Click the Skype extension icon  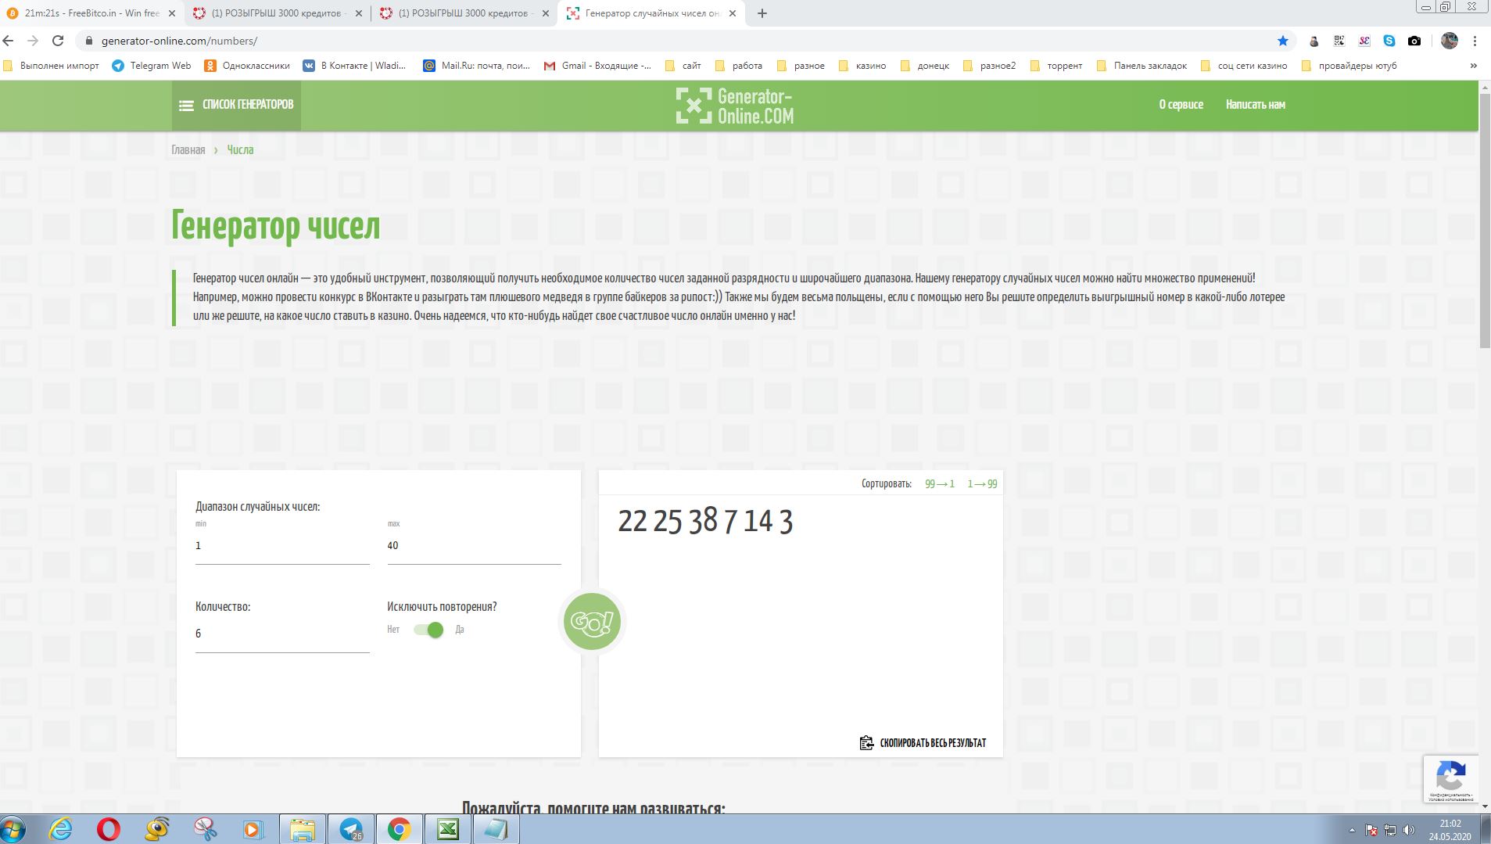click(x=1389, y=41)
